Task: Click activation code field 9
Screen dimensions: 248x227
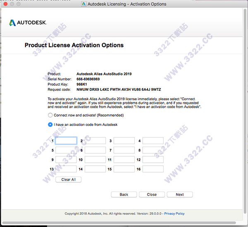Action: click(66, 160)
